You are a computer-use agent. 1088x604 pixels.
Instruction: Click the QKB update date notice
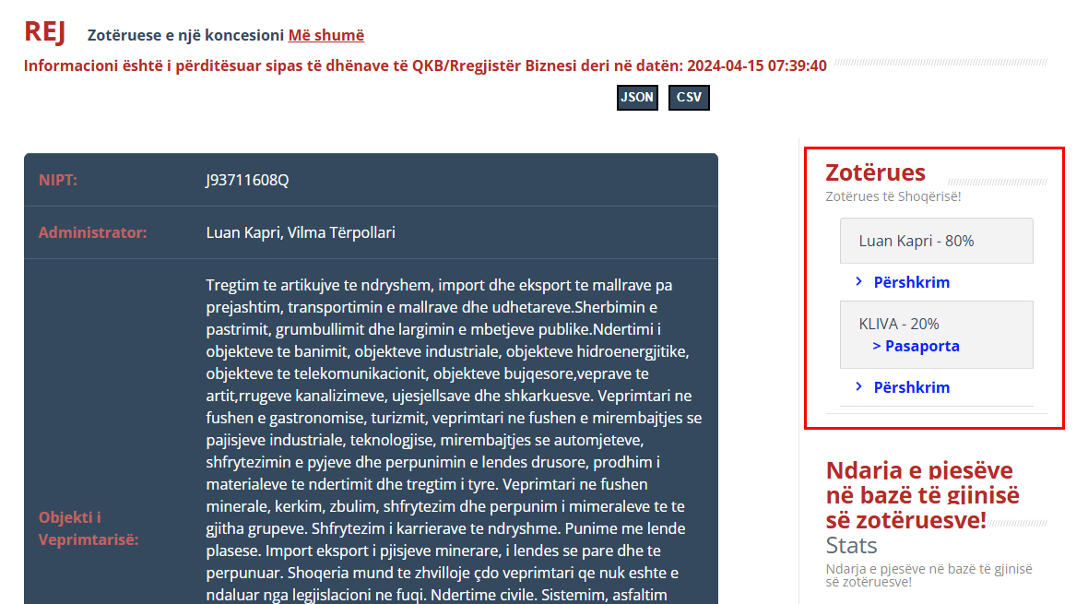(425, 65)
